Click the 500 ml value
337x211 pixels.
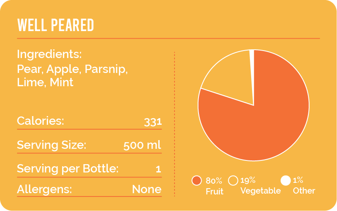point(142,146)
